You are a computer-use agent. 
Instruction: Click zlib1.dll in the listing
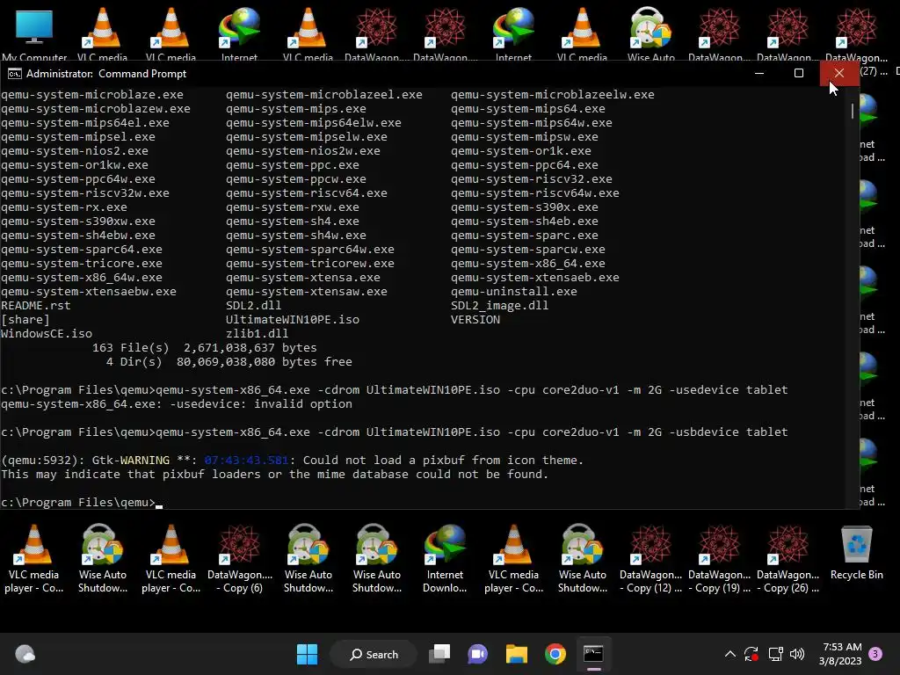(x=258, y=333)
